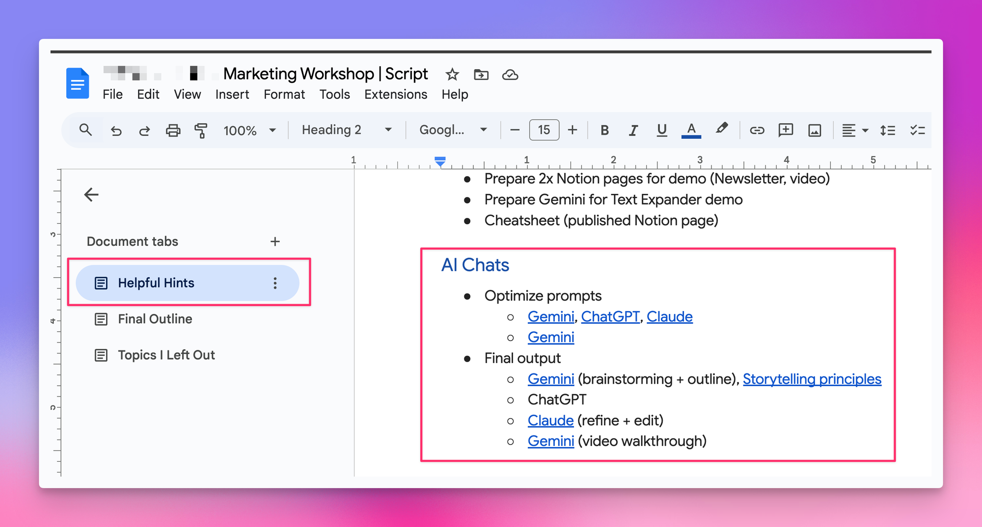Undo the last action
The image size is (982, 527).
[x=116, y=131]
